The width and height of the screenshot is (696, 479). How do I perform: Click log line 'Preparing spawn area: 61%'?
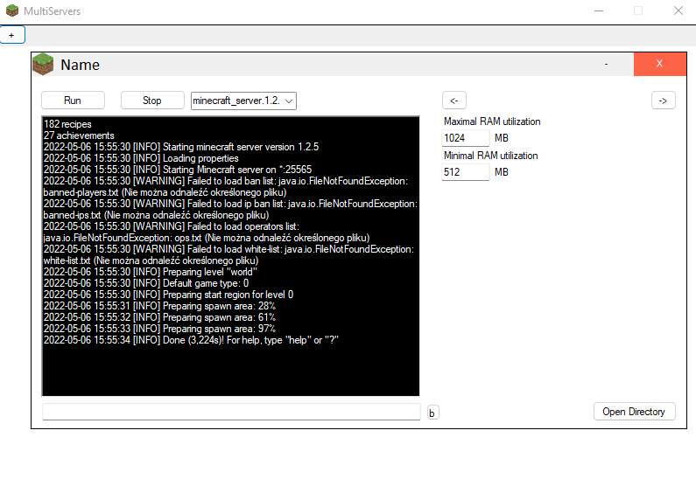coord(159,317)
